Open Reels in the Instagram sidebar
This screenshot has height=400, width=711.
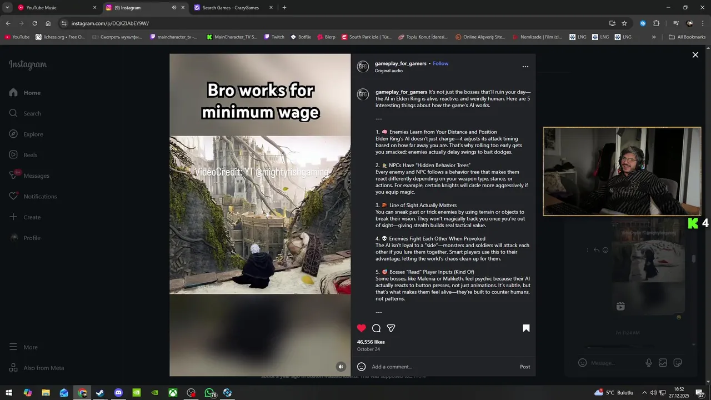click(x=23, y=155)
